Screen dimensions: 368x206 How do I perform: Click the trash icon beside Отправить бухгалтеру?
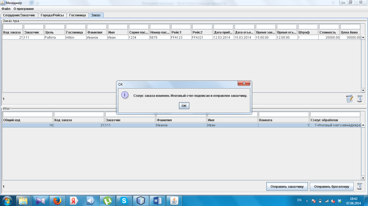(360, 186)
